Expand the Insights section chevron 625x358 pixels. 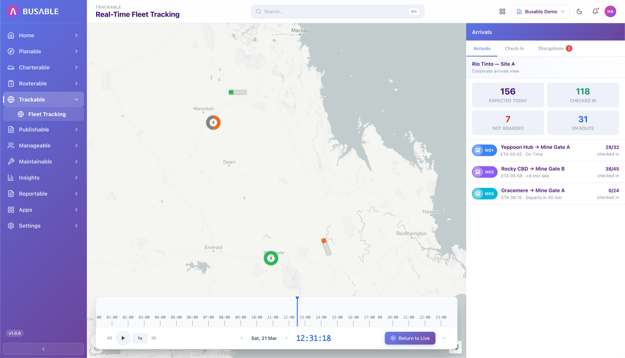pyautogui.click(x=76, y=178)
